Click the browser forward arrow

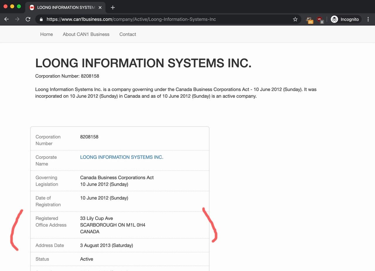click(17, 19)
